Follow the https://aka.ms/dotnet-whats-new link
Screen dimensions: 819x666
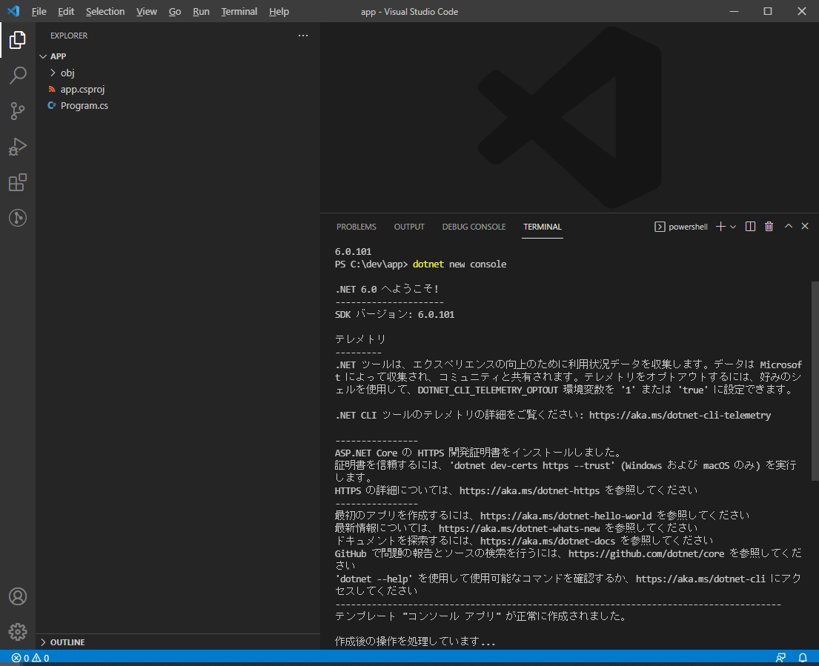coord(519,528)
